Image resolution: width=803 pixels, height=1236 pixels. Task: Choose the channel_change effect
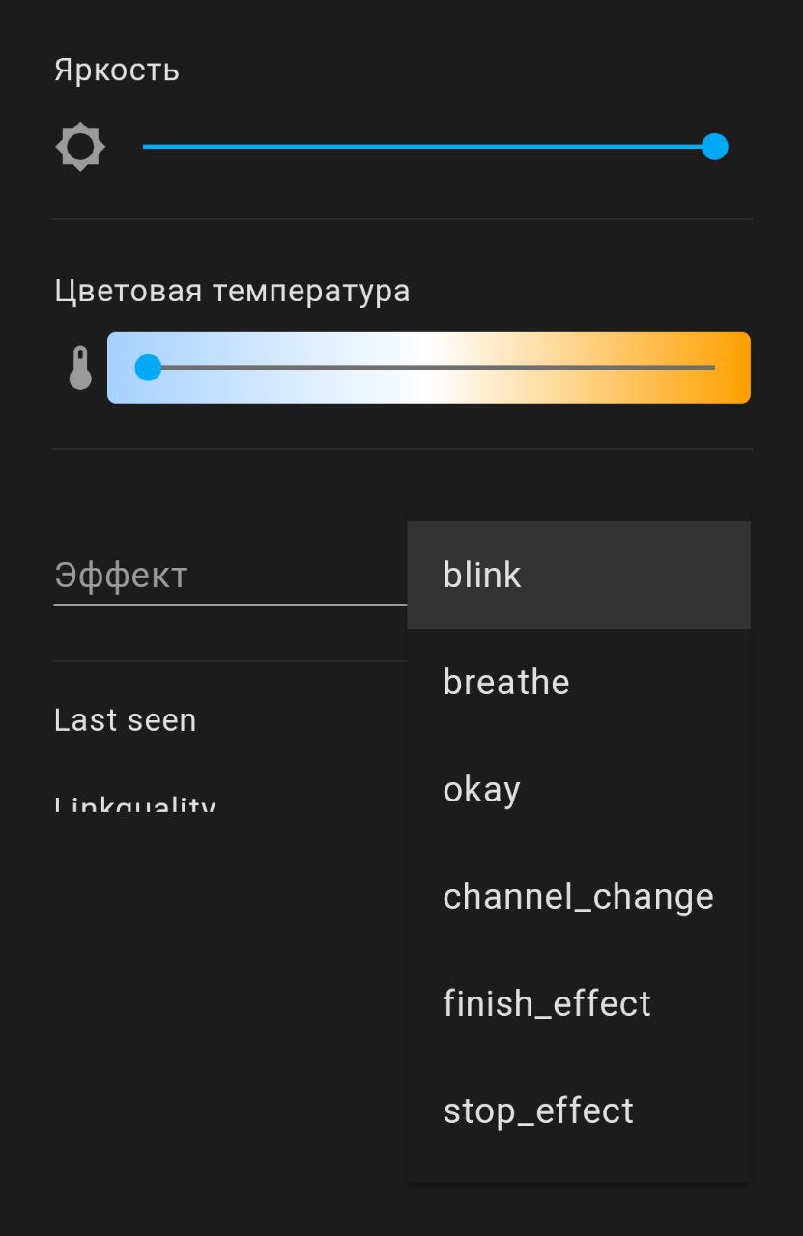tap(578, 897)
